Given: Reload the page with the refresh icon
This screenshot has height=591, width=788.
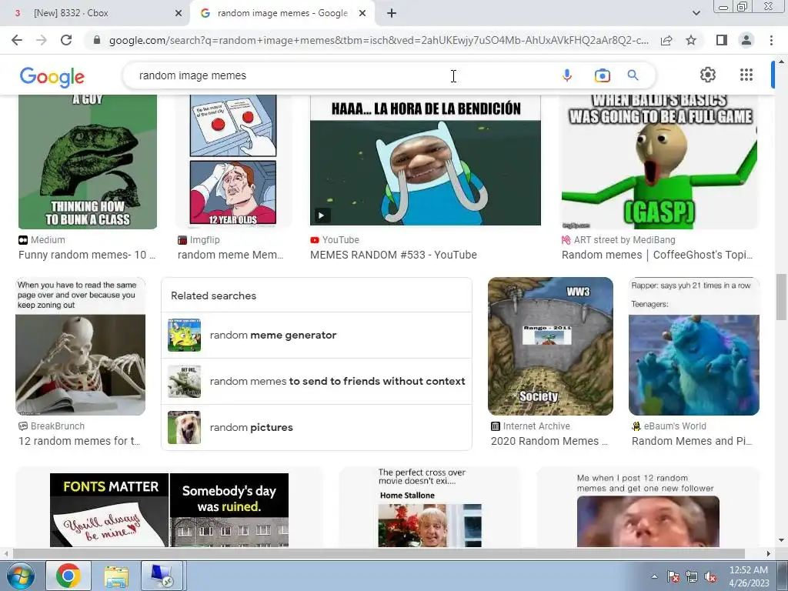Looking at the screenshot, I should [x=66, y=40].
